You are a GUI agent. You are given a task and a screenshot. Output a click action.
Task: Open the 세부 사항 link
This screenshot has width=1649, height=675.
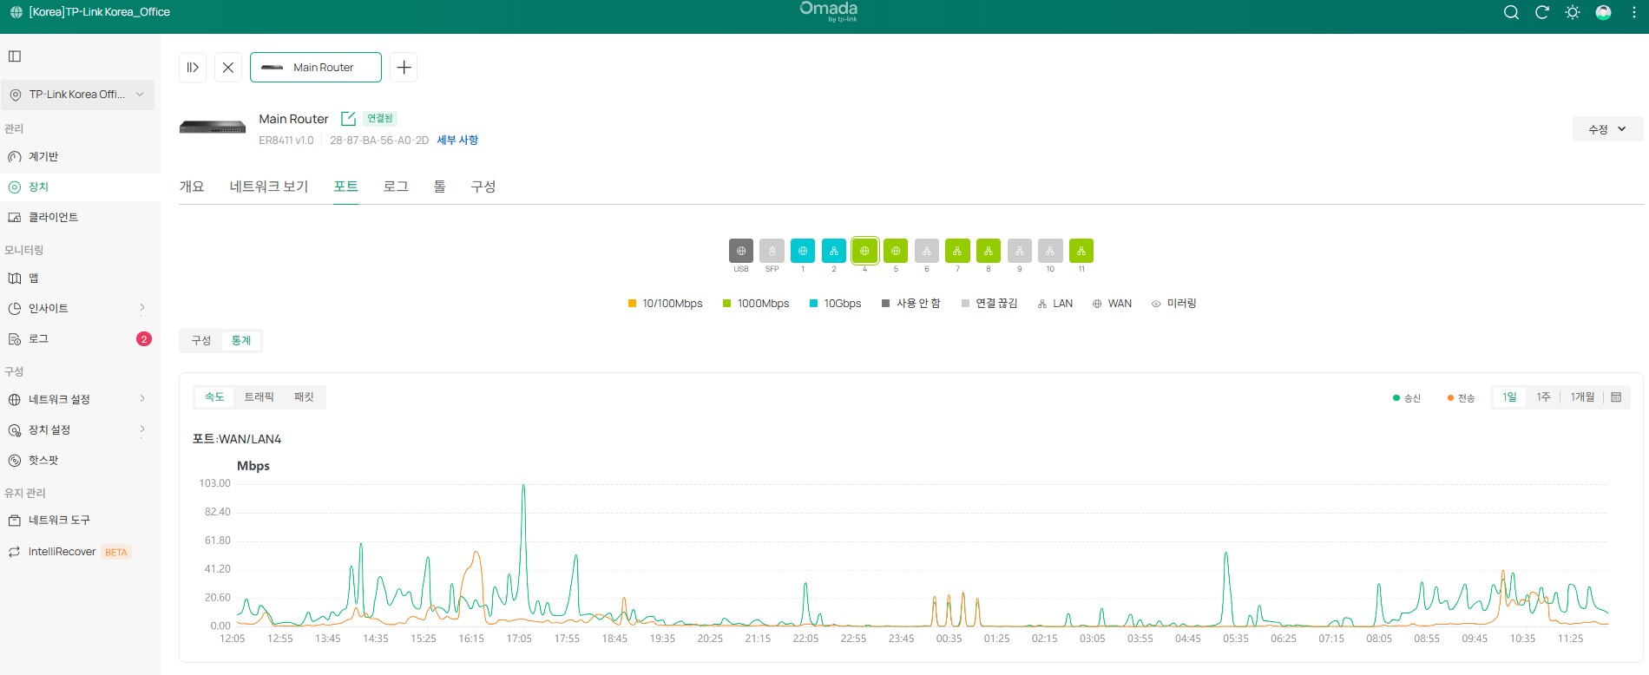coord(457,141)
